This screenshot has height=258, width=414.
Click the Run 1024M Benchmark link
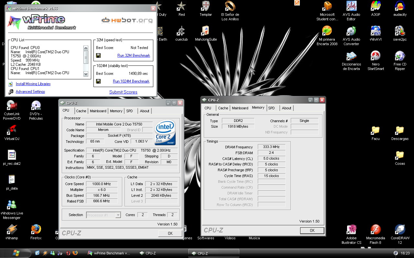[x=131, y=81]
